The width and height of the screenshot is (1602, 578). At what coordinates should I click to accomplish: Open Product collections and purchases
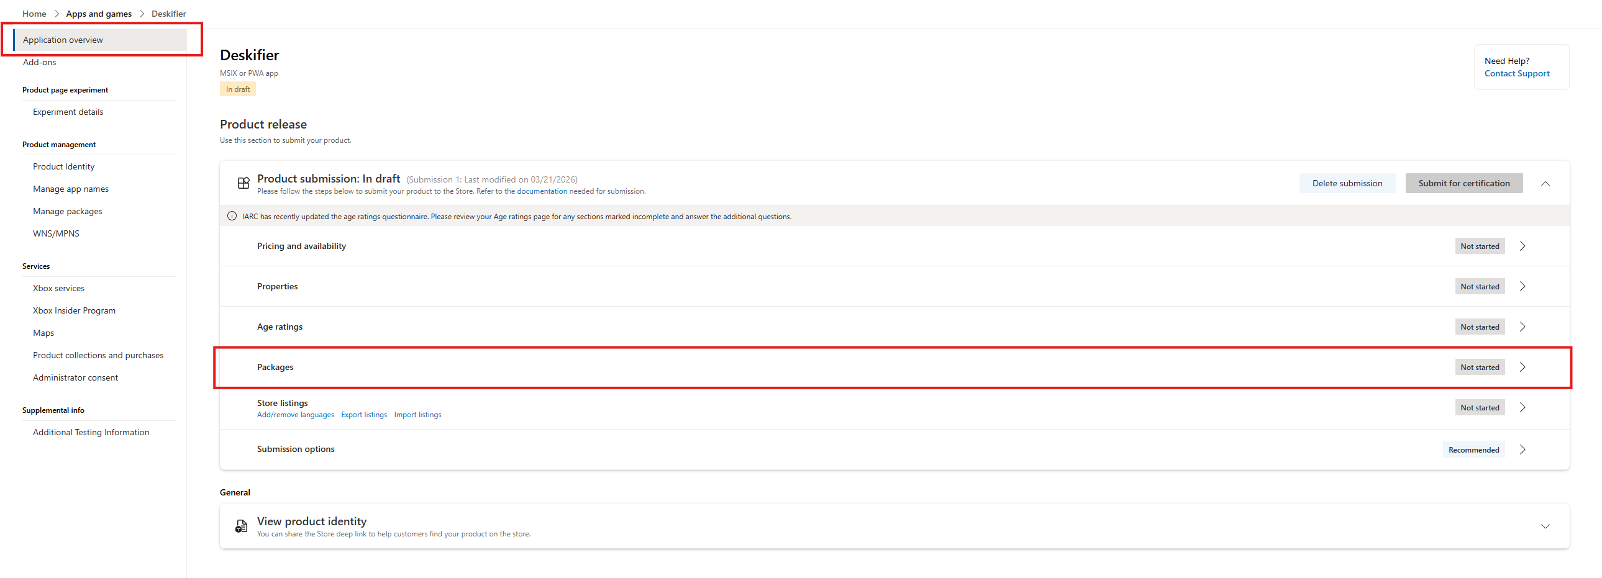click(98, 356)
